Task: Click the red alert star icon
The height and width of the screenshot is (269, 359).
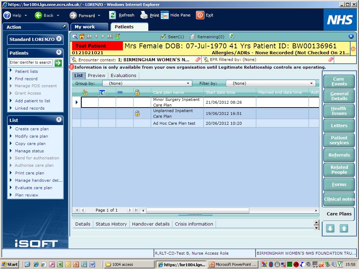Action: pyautogui.click(x=353, y=48)
